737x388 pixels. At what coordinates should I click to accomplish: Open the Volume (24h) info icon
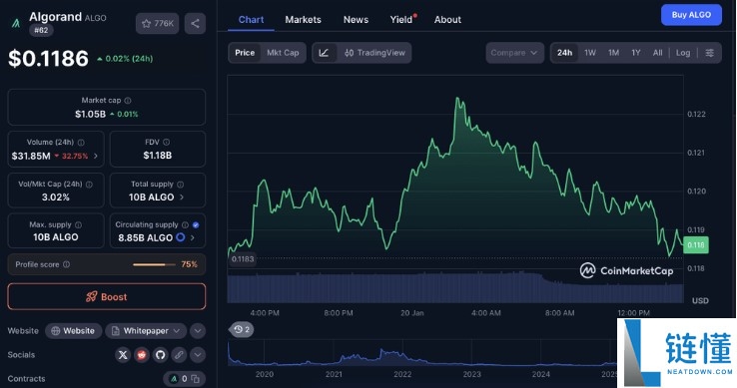81,143
